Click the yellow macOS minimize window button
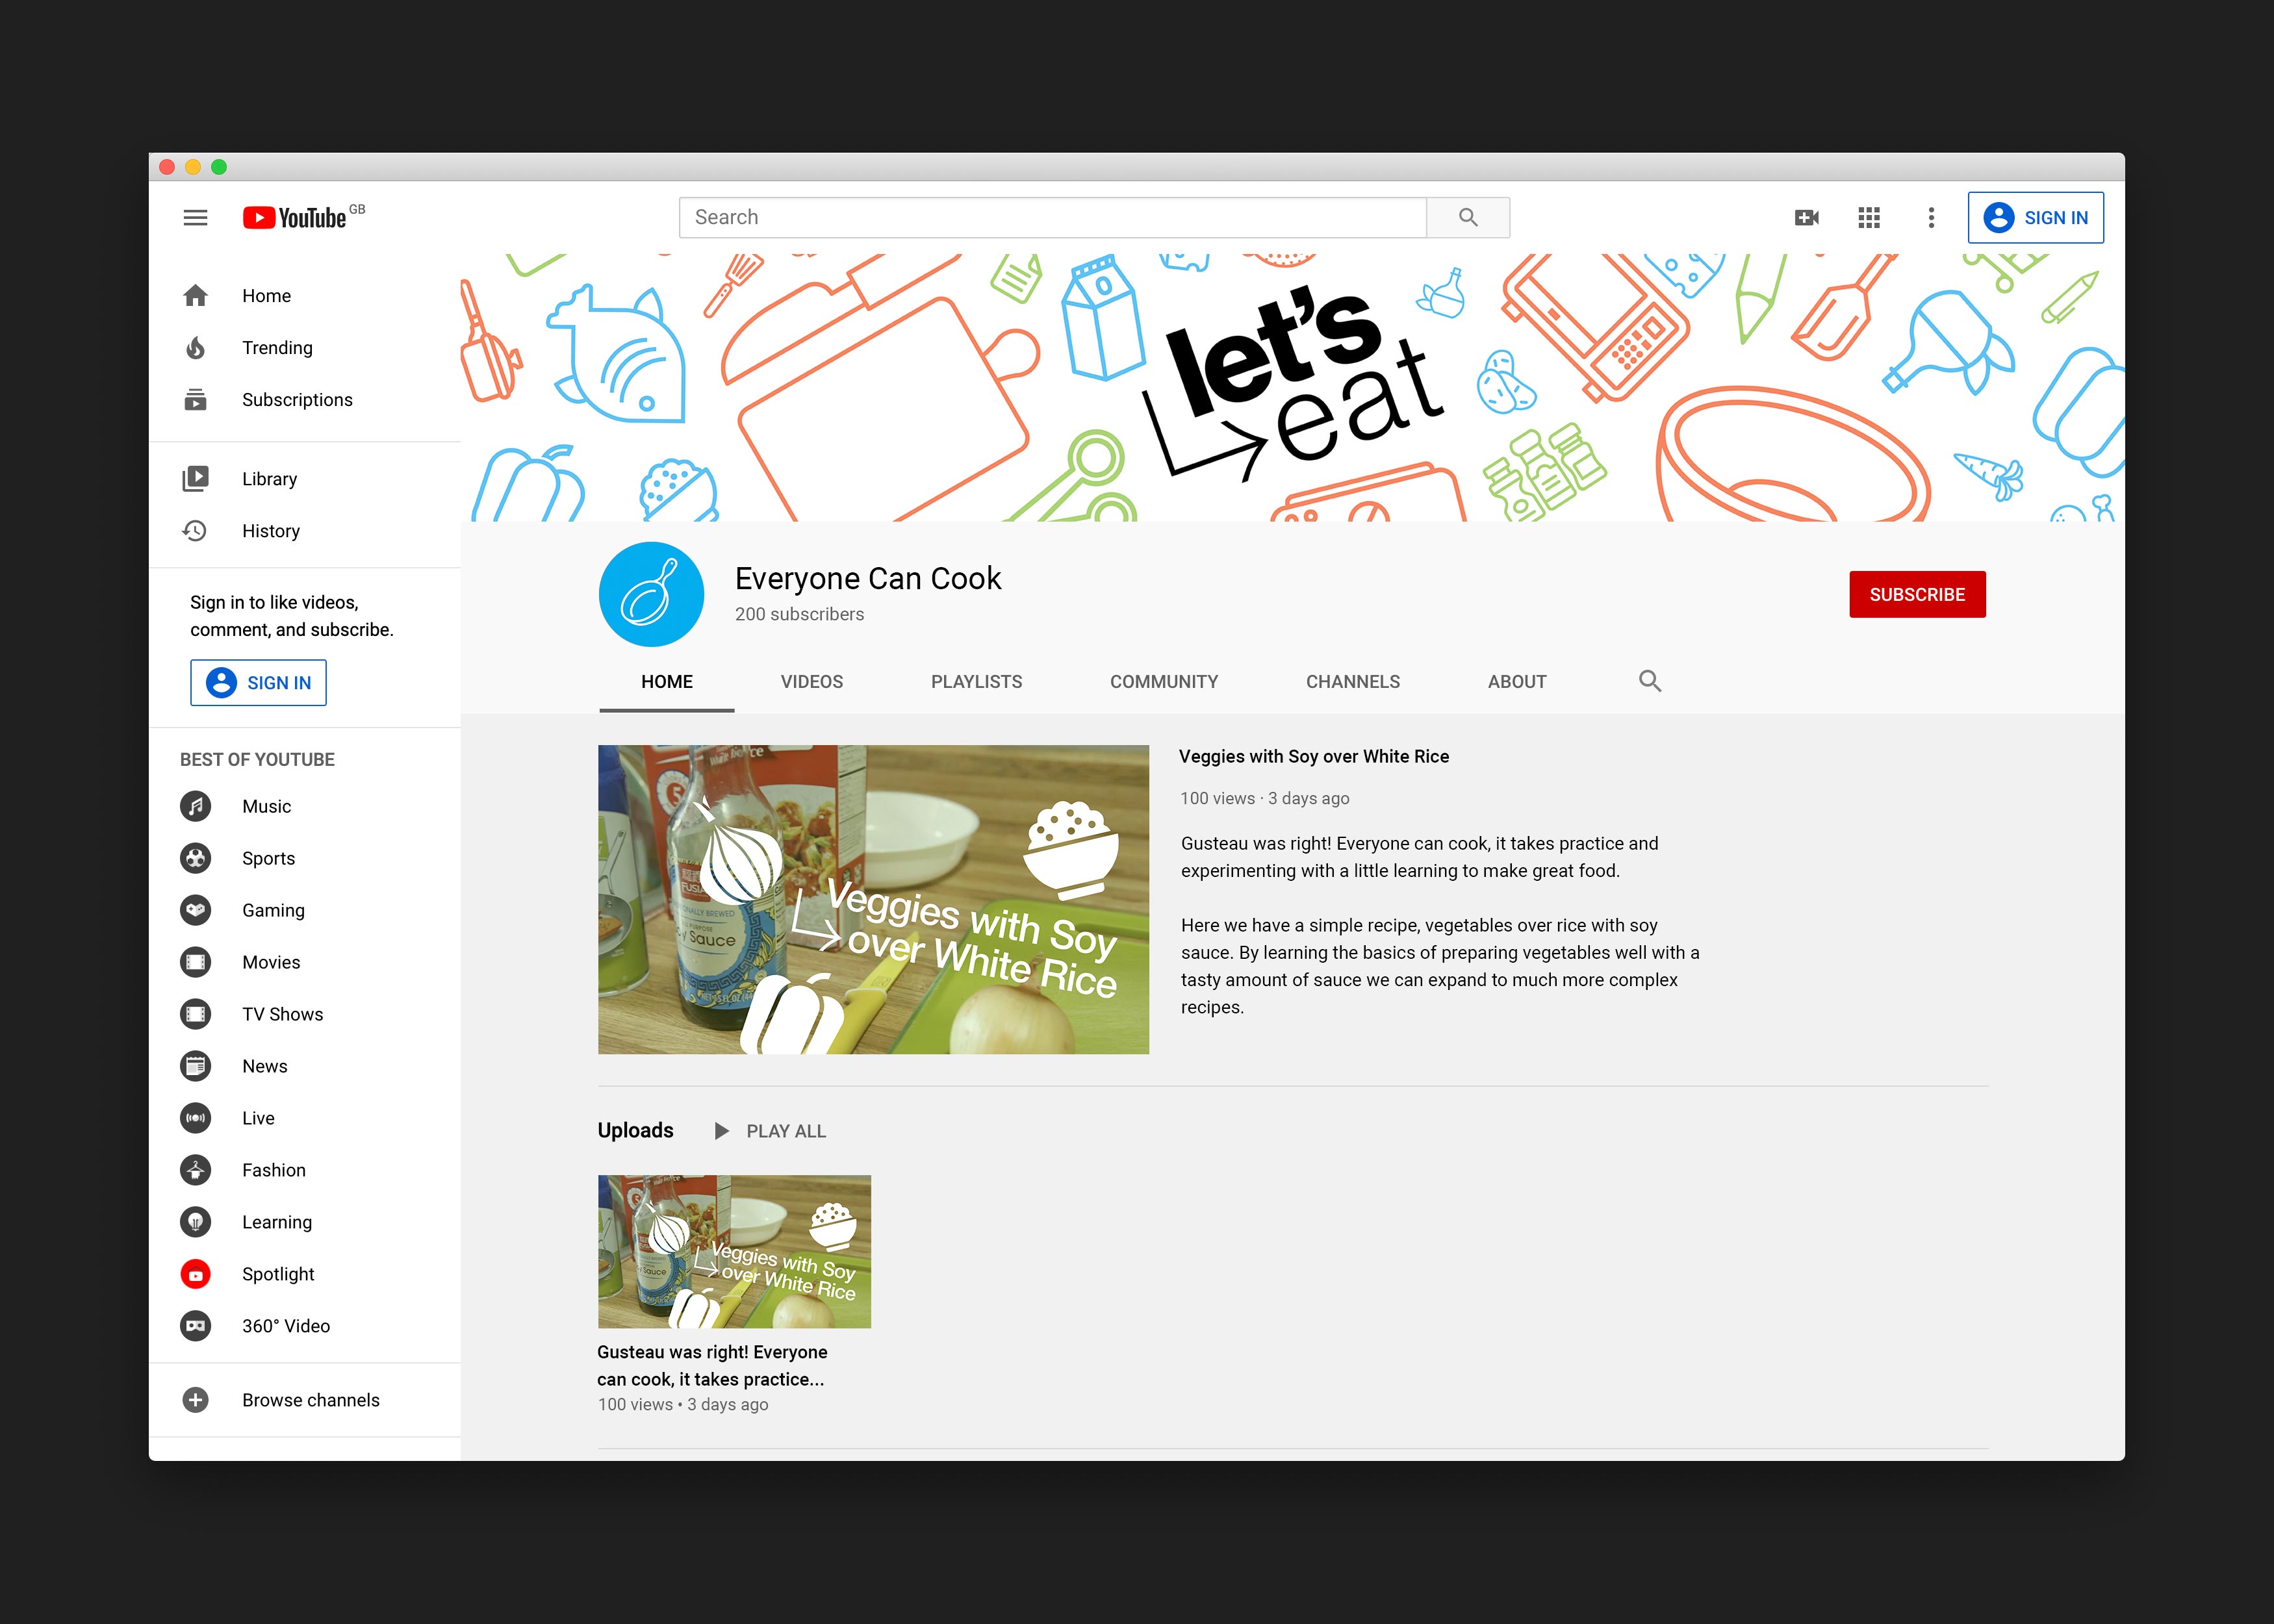Image resolution: width=2274 pixels, height=1624 pixels. pos(193,167)
